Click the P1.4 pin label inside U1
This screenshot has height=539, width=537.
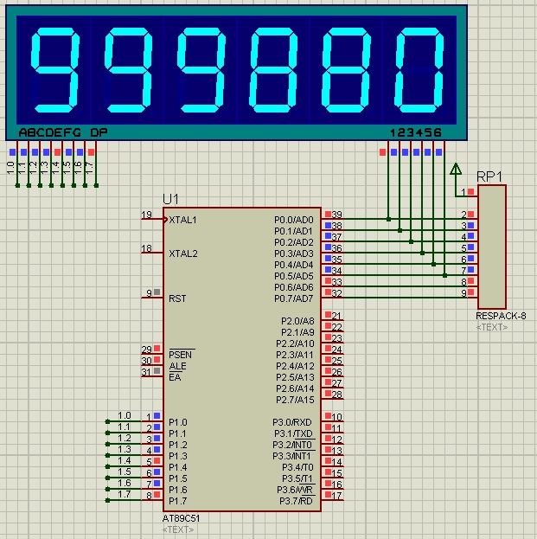coord(178,467)
